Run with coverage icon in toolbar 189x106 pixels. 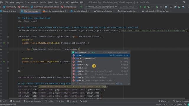149,7
